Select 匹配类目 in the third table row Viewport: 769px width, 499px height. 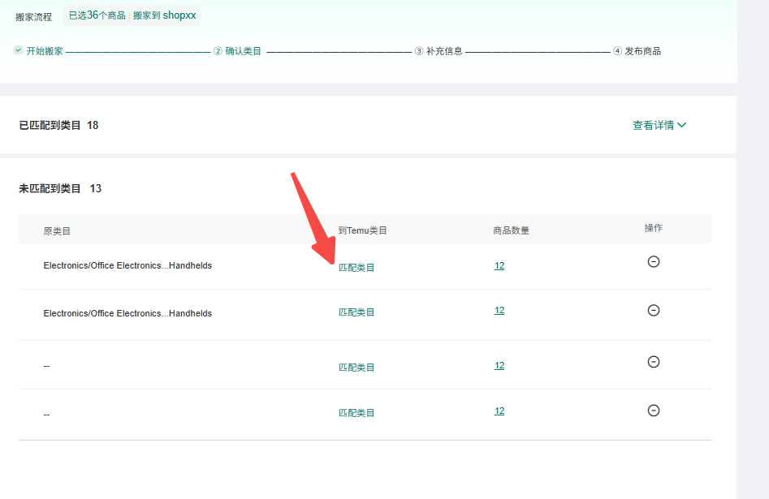356,367
